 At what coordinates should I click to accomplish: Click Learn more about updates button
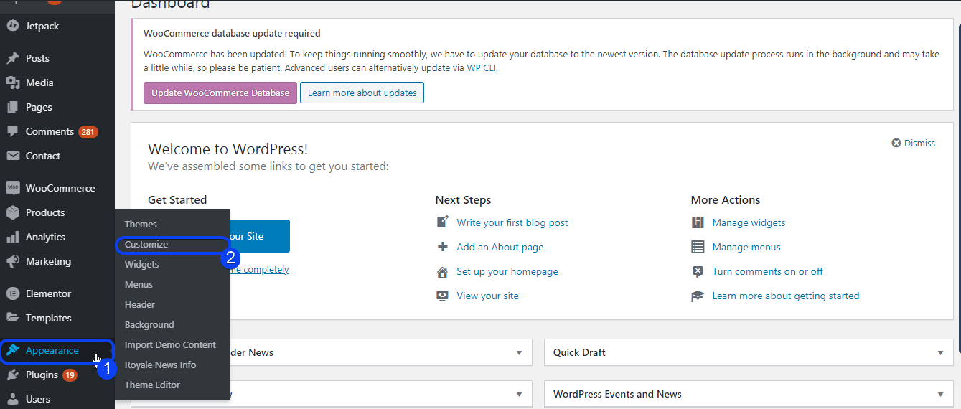(362, 93)
